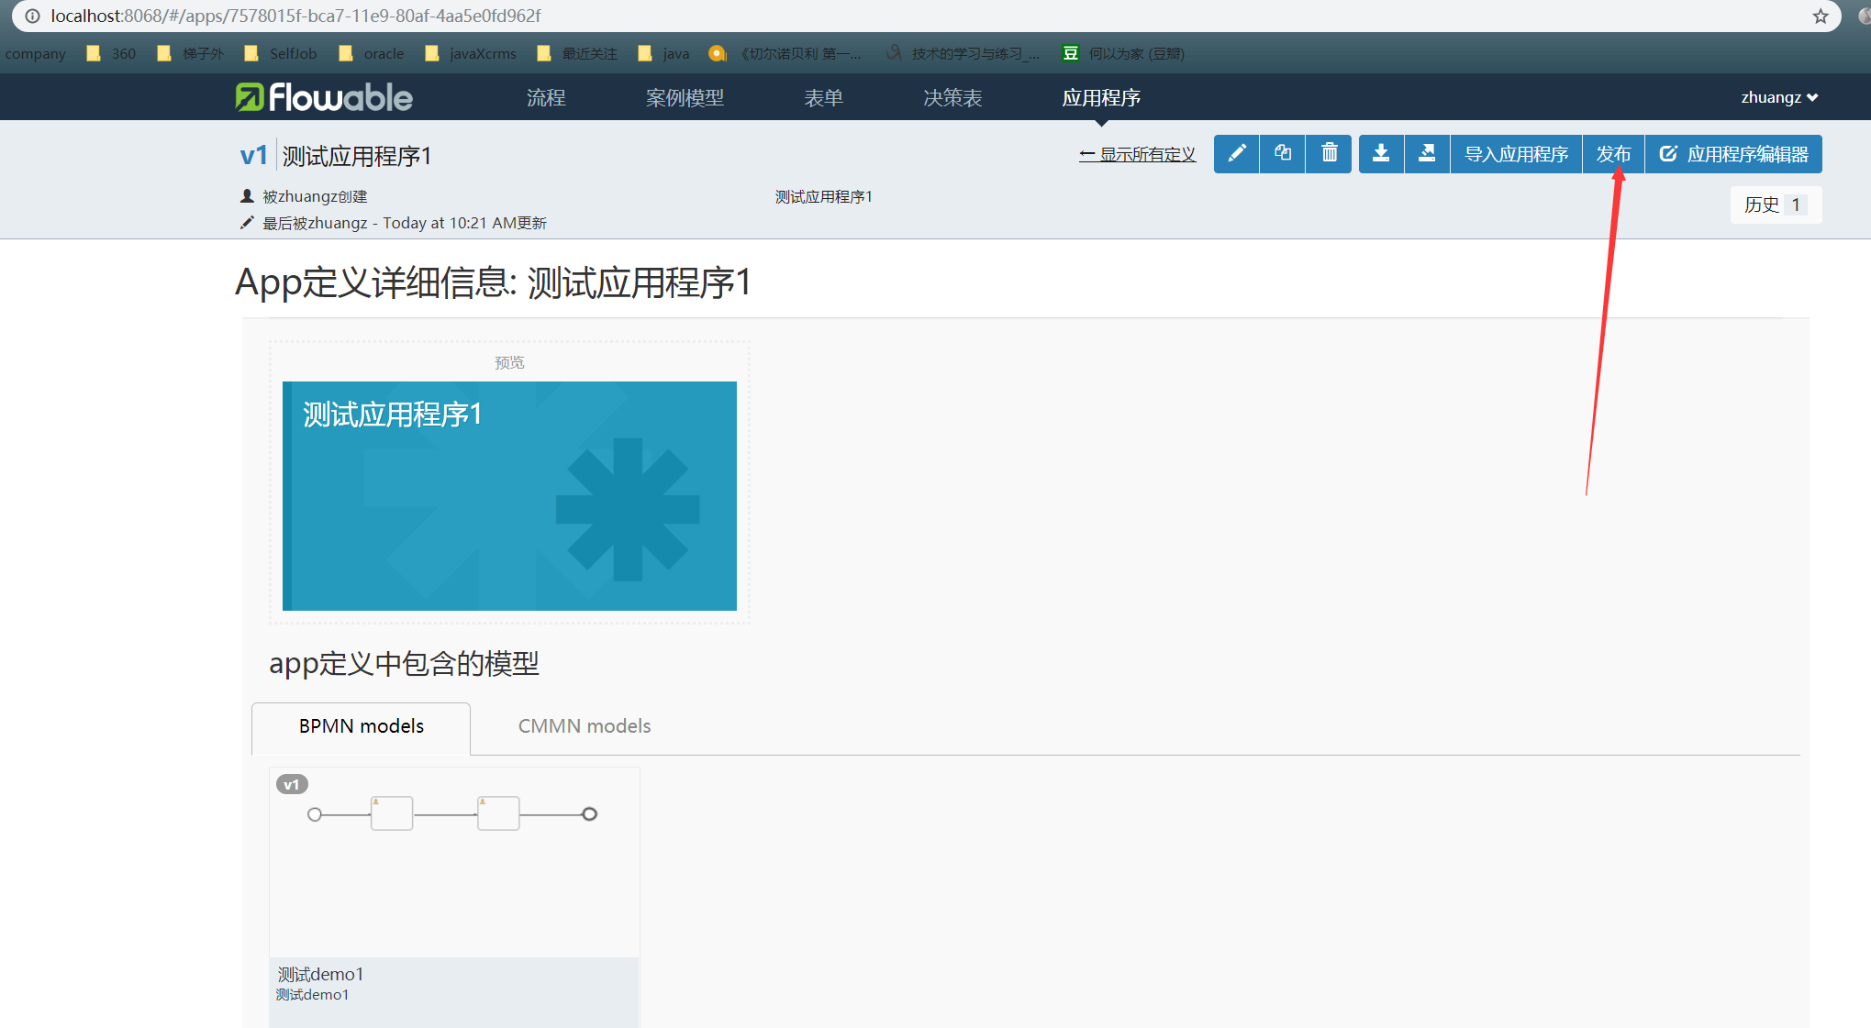The height and width of the screenshot is (1028, 1871).
Task: Click 导入应用程序 import button
Action: click(x=1516, y=153)
